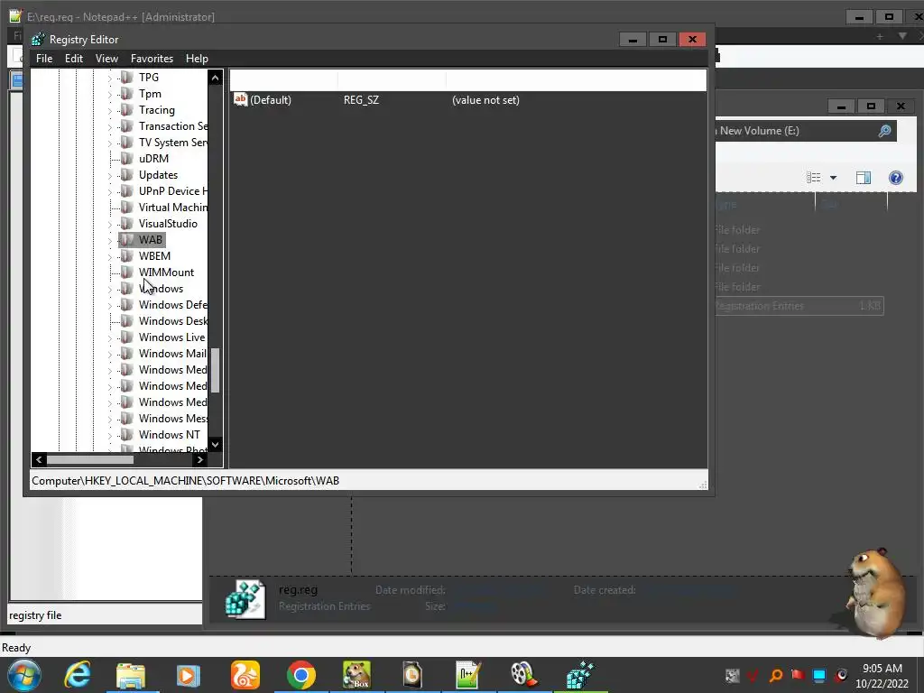The image size is (924, 693).
Task: Expand the VisualStudio key node
Action: 109,225
